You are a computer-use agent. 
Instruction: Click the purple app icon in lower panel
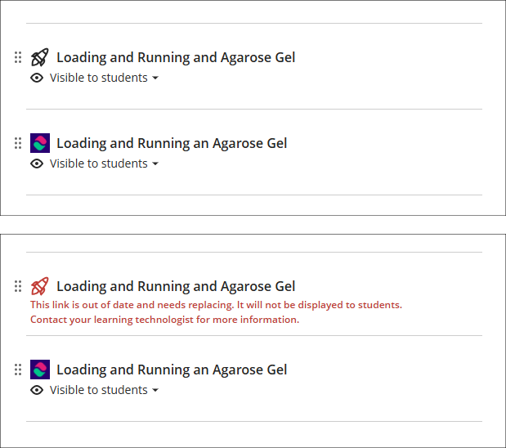point(39,370)
